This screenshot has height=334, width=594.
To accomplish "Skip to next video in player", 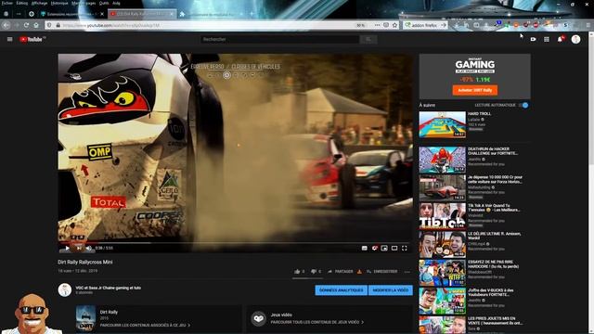I will [x=78, y=248].
